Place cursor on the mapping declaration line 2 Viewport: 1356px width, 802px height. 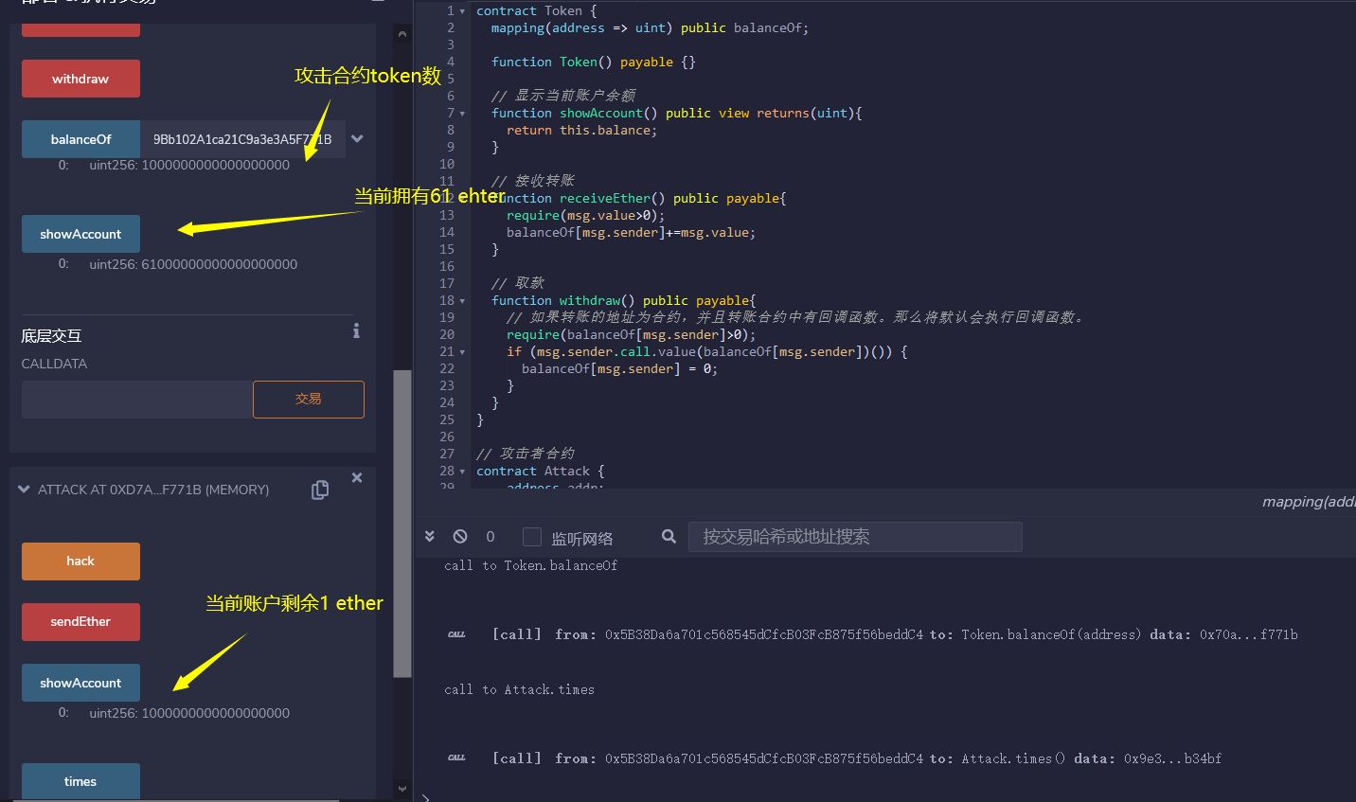click(650, 28)
